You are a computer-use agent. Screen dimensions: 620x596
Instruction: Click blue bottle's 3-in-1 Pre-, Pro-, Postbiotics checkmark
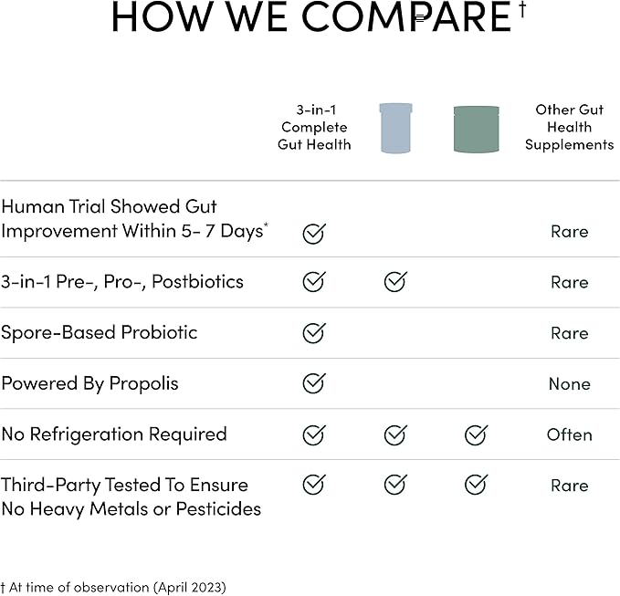click(x=394, y=282)
